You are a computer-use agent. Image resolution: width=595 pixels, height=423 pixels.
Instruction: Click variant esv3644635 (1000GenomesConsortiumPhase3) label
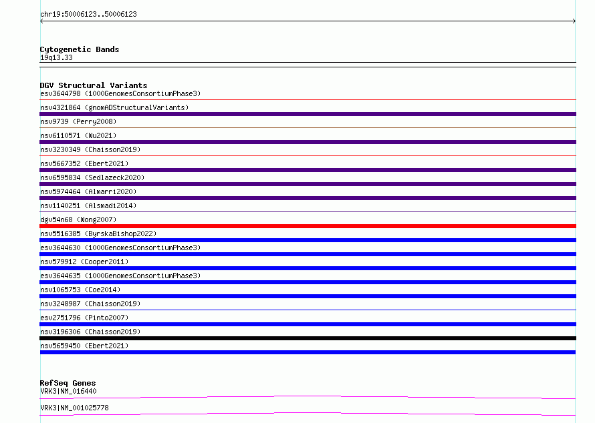(120, 276)
